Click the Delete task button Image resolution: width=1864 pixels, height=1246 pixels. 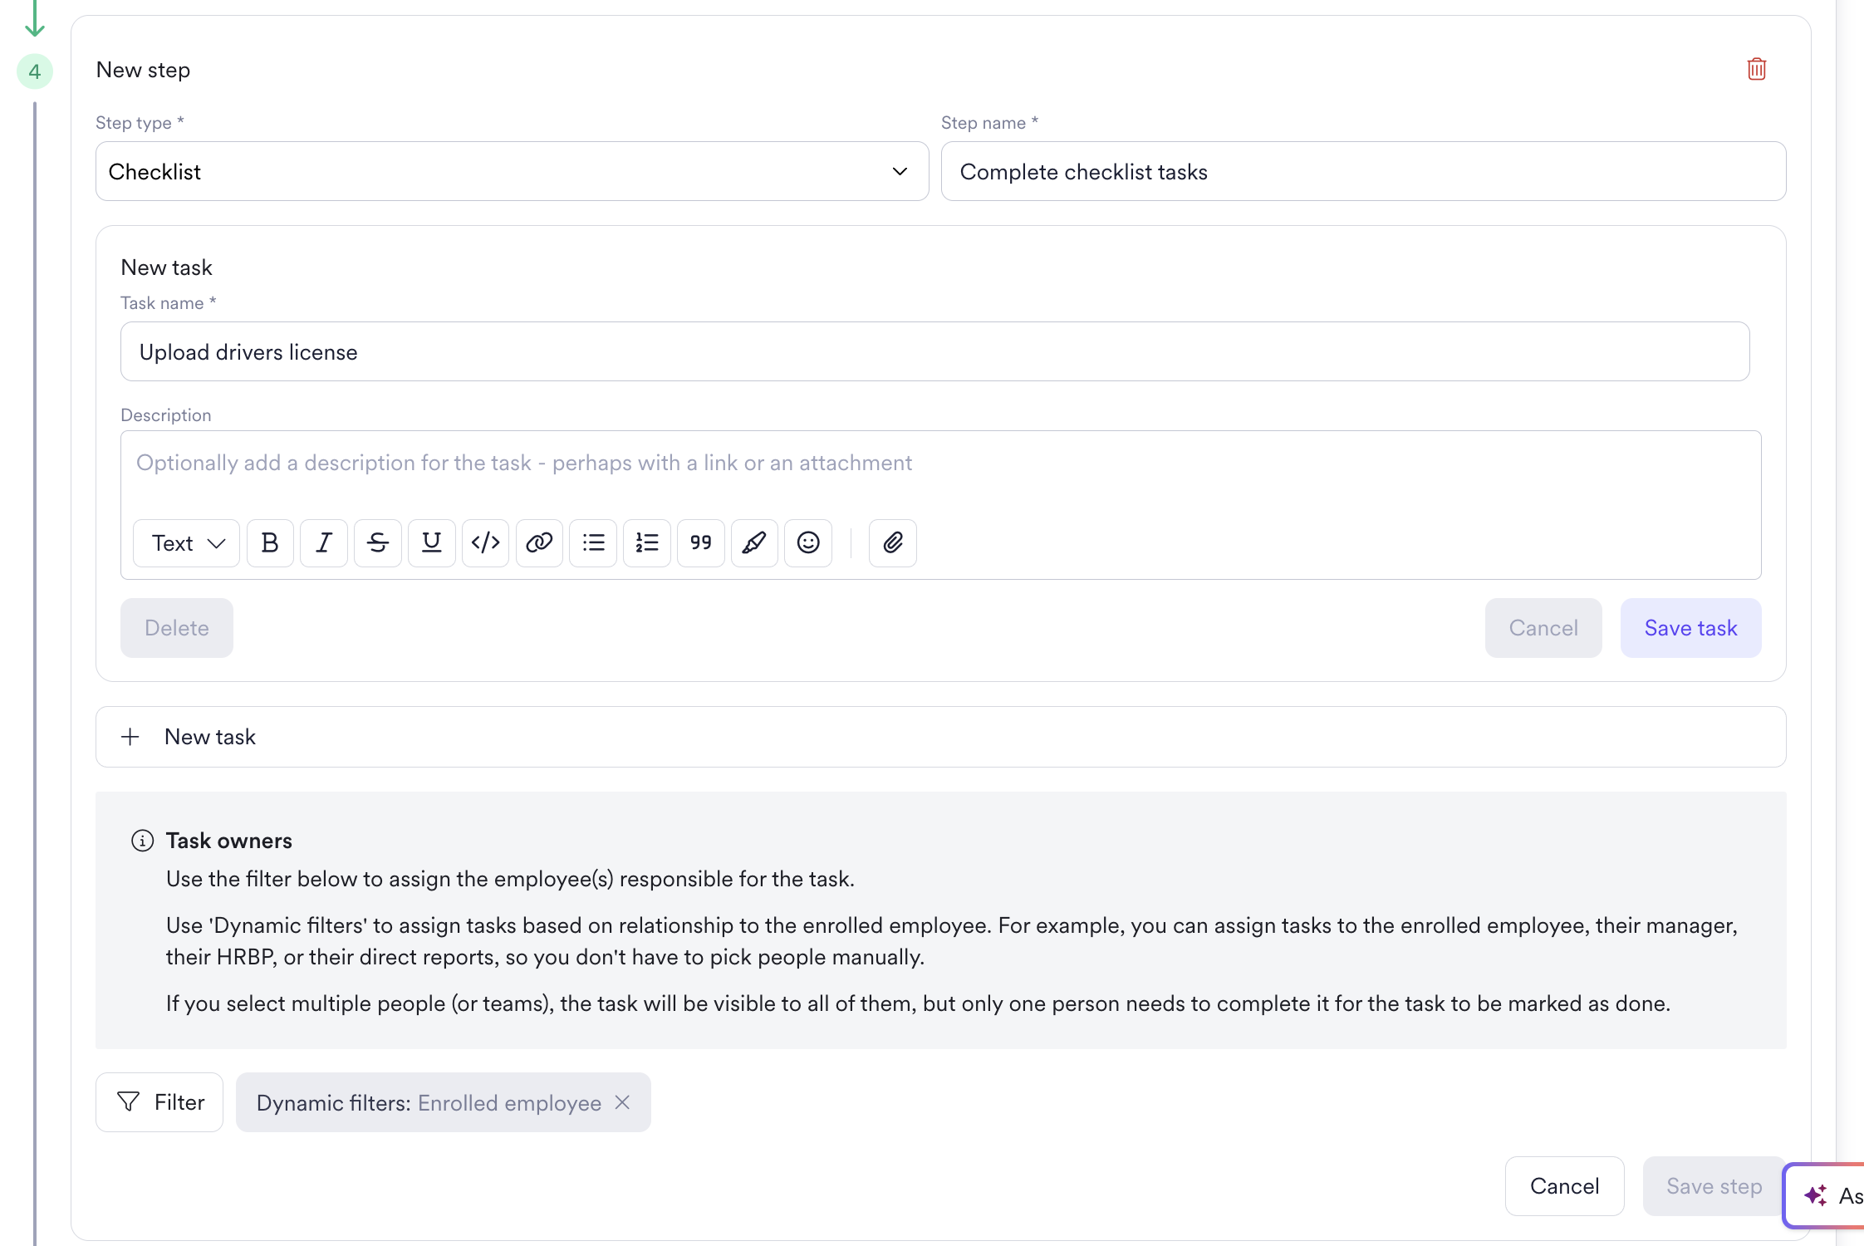click(x=177, y=628)
